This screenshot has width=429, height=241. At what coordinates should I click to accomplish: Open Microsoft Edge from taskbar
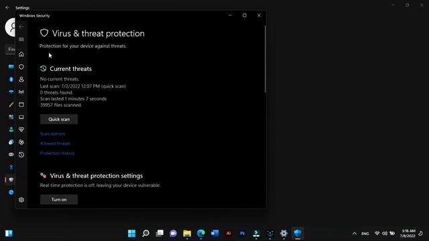201,234
